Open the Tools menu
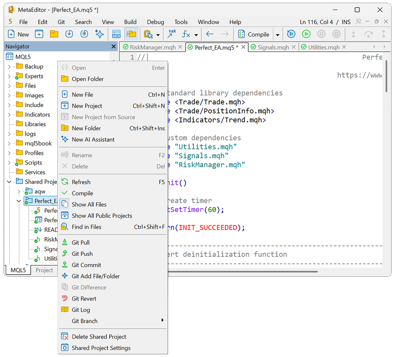 pyautogui.click(x=181, y=22)
